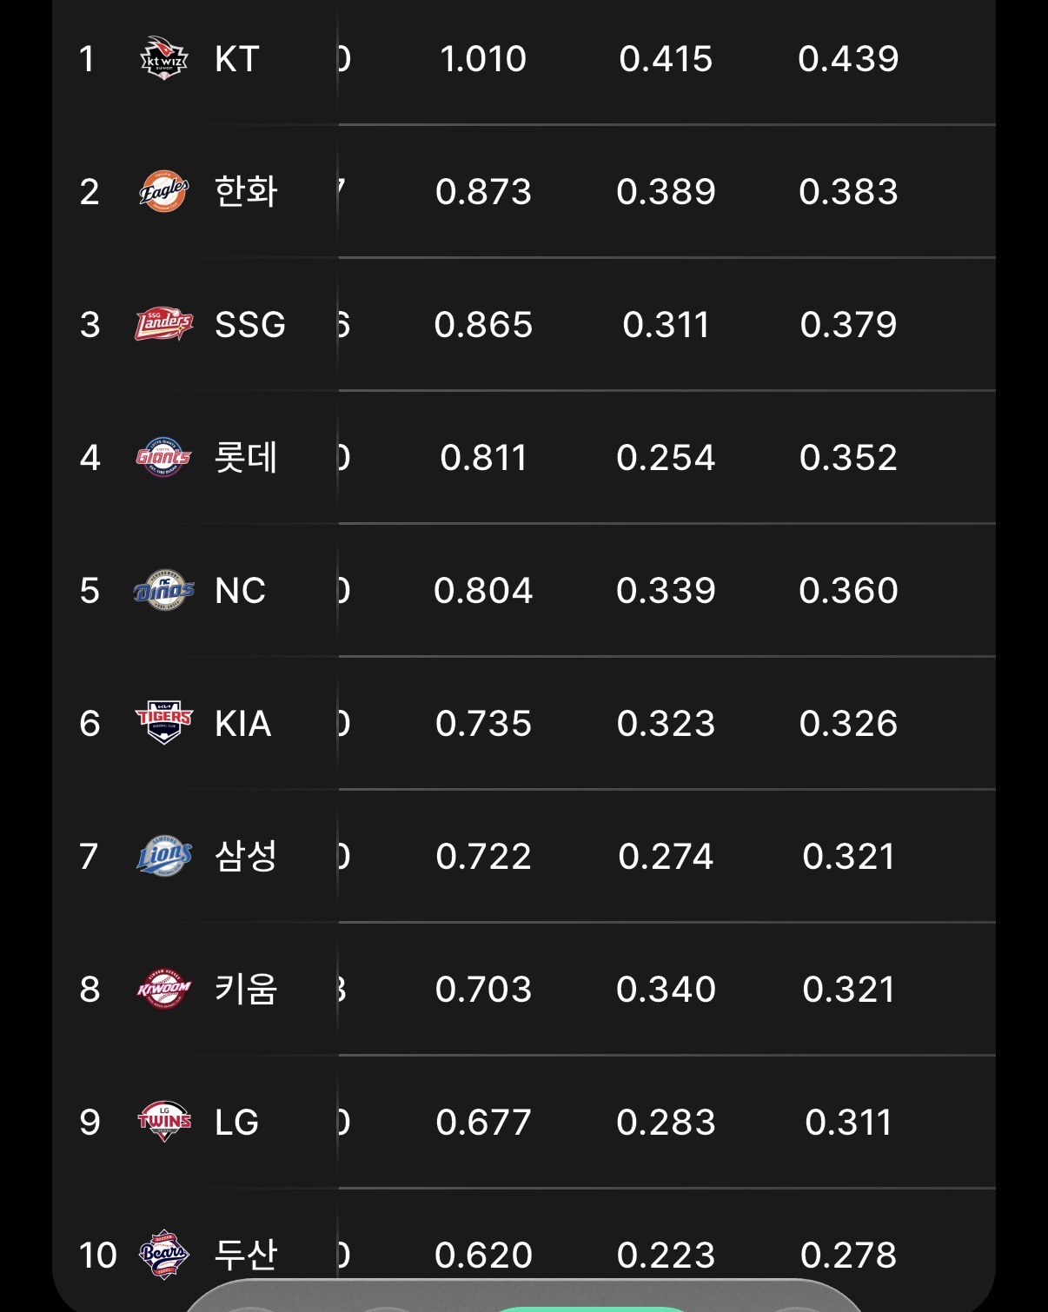
Task: Tap the Doosan Bears team logo
Action: pyautogui.click(x=163, y=1254)
